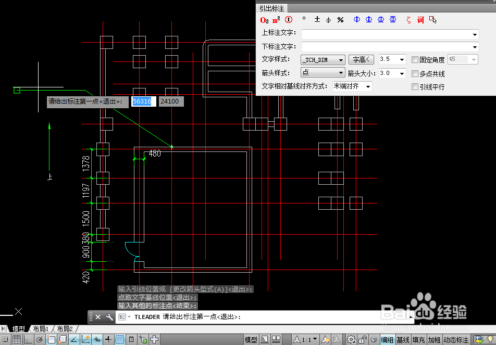
Task: Open 箭头大小 3.0 dropdown
Action: 402,73
